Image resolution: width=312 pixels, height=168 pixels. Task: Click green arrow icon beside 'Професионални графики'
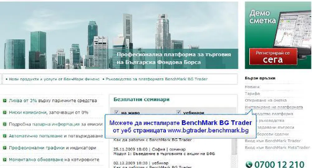pyautogui.click(x=5, y=148)
